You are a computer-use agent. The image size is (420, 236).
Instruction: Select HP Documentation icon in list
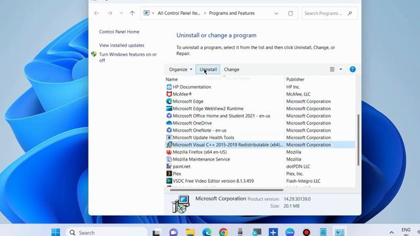click(169, 87)
